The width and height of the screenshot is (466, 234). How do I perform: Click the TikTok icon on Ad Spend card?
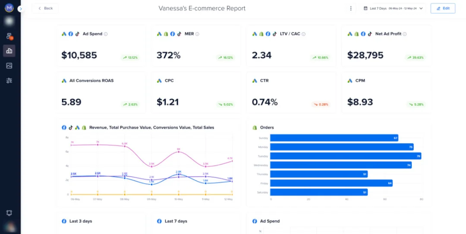pos(77,34)
